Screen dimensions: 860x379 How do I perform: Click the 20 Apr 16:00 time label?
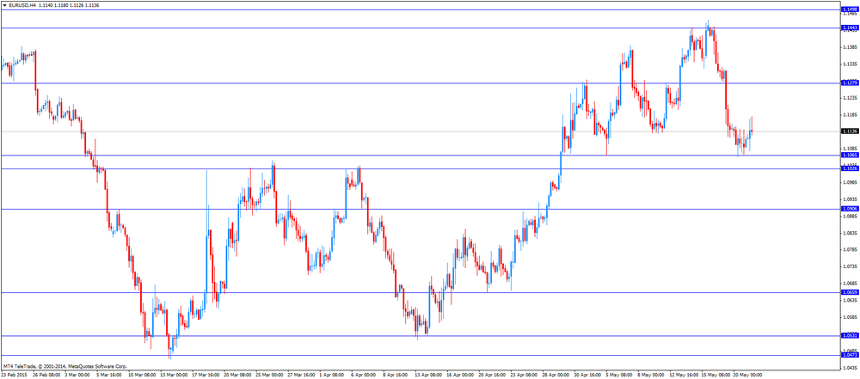pyautogui.click(x=491, y=376)
